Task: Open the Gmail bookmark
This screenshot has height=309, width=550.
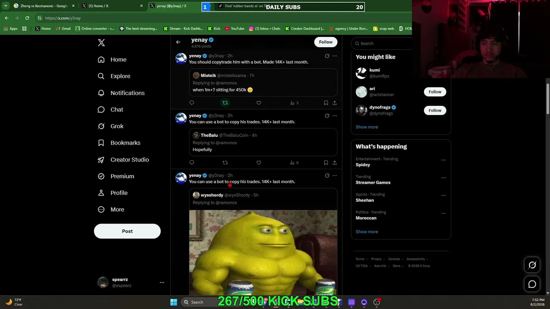Action: pos(63,29)
